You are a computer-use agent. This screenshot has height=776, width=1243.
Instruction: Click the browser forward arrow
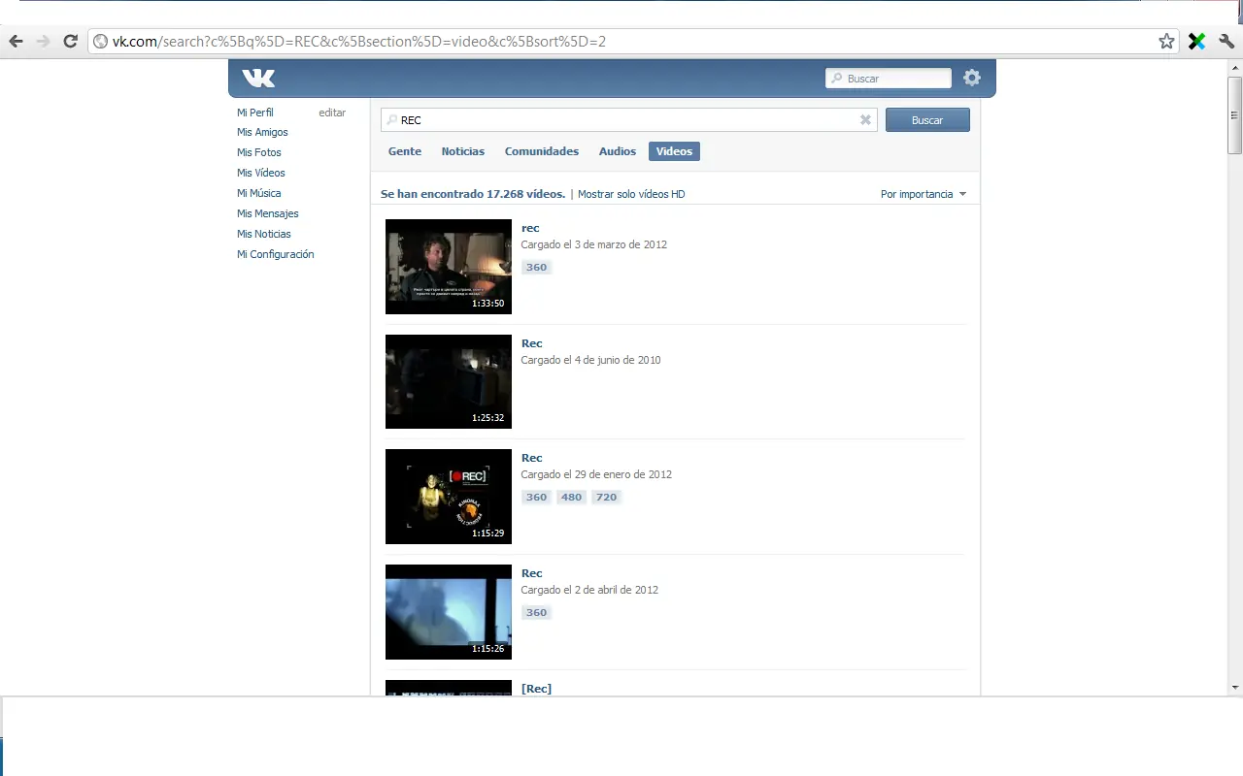tap(43, 41)
